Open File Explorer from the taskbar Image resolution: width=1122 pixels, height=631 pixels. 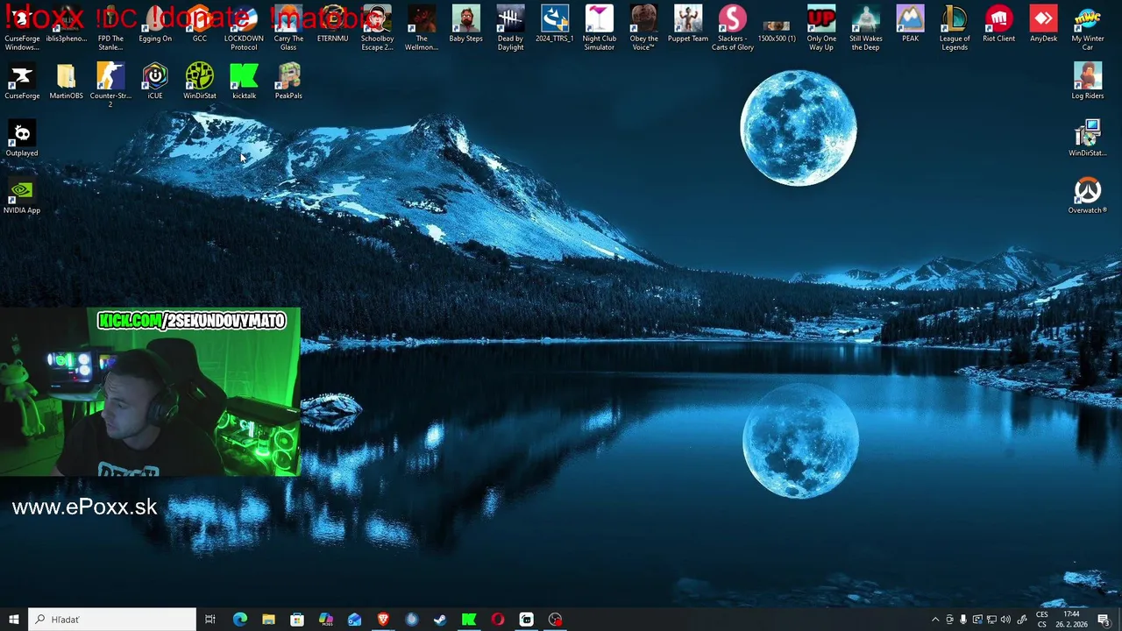pos(268,620)
